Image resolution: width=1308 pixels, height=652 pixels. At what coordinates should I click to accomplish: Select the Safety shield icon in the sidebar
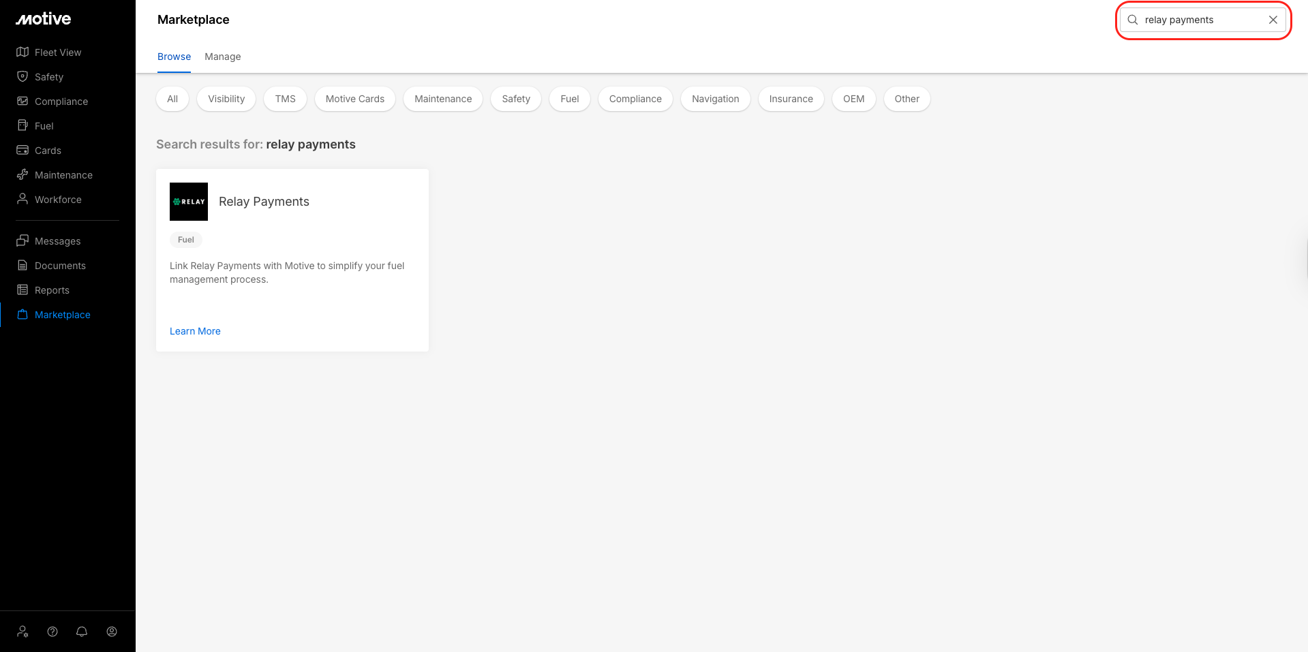22,77
